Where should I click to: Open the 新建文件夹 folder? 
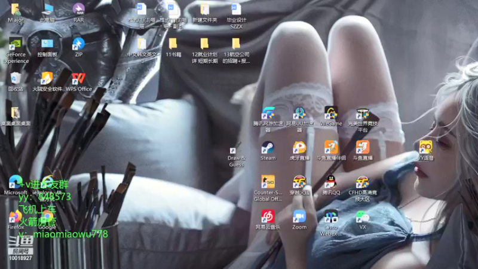204,13
